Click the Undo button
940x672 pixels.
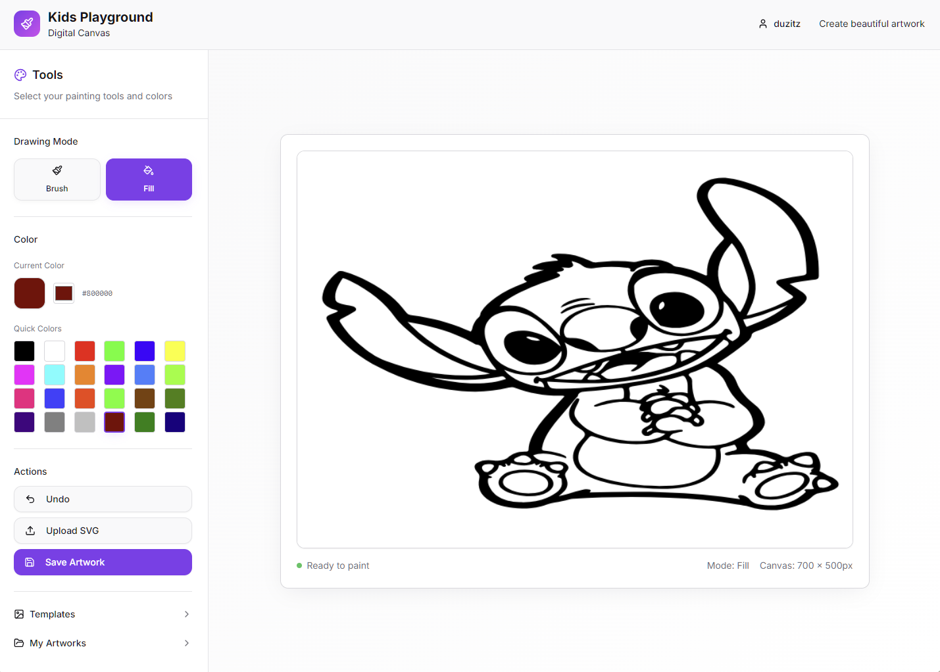pyautogui.click(x=103, y=499)
